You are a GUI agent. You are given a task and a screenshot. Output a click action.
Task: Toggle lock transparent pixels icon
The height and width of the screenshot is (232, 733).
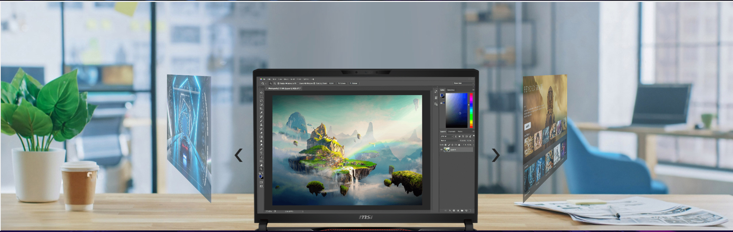(446, 145)
